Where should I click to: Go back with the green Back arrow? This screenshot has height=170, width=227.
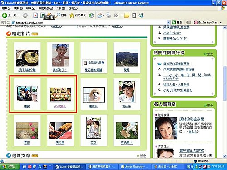9,15
